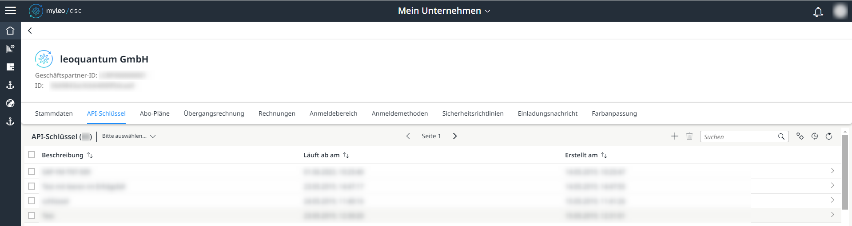Open the hamburger main menu

tap(10, 11)
